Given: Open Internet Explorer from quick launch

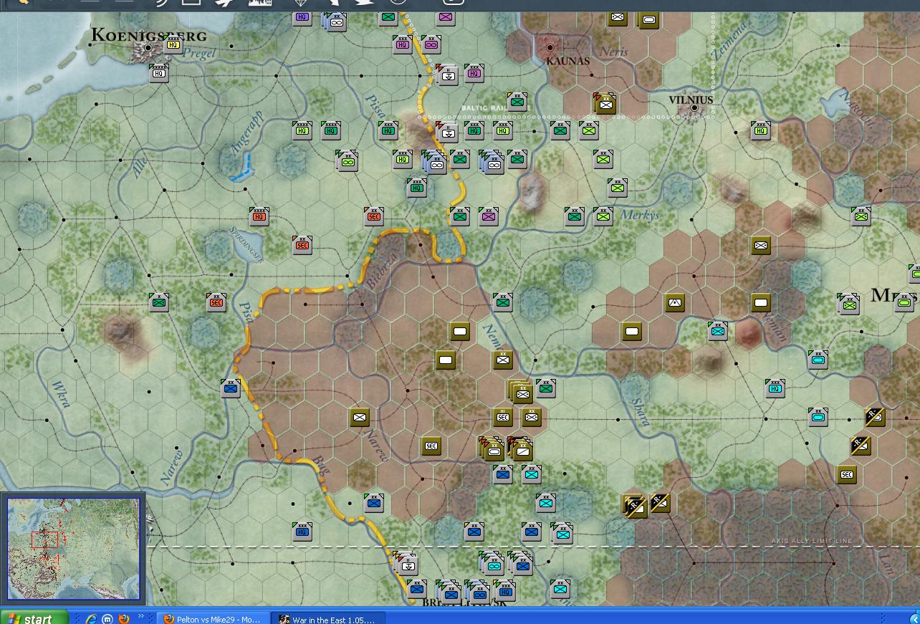Looking at the screenshot, I should [x=91, y=618].
